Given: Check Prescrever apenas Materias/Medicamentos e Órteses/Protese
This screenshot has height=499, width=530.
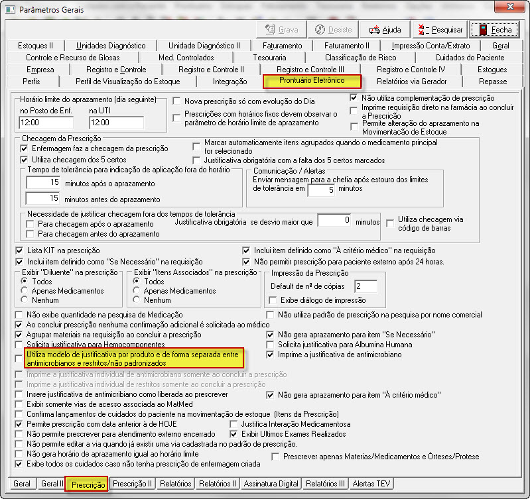Looking at the screenshot, I should tap(275, 457).
